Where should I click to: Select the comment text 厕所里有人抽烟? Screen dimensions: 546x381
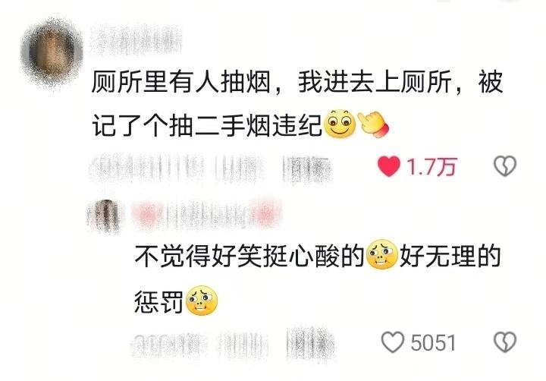point(181,82)
